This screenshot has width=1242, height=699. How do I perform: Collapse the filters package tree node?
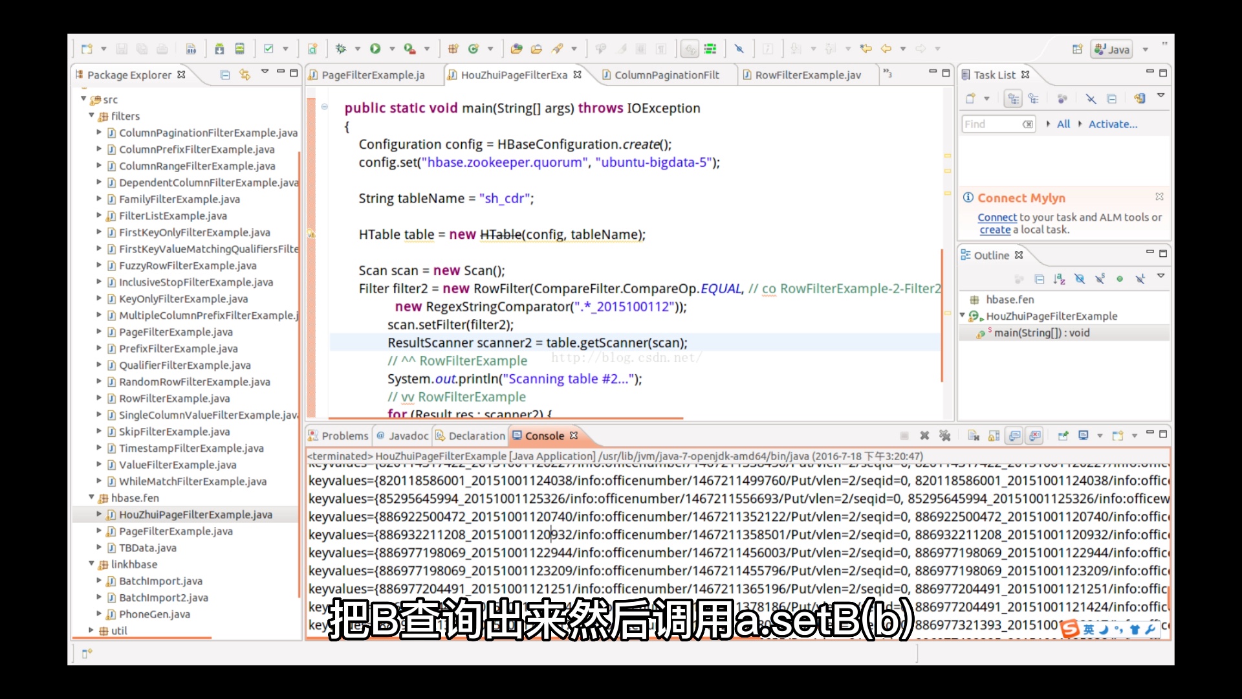point(91,116)
